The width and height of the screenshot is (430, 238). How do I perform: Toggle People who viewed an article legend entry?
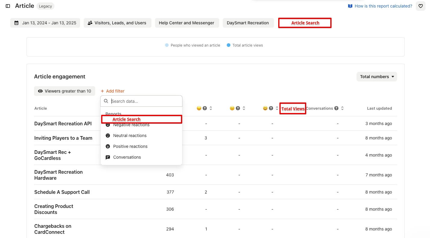point(193,45)
